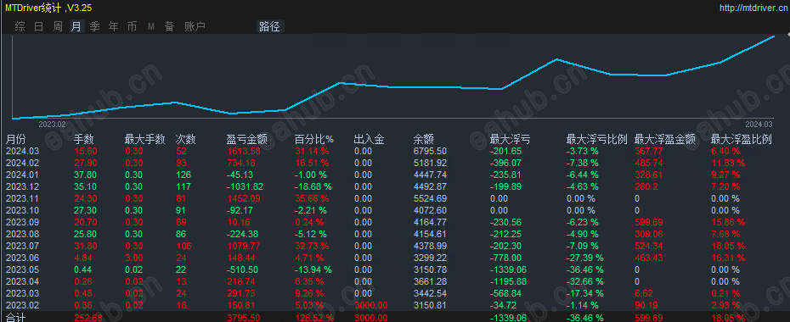Screen dimensions: 790x322
Task: Open the 年 yearly tab
Action: tap(113, 26)
